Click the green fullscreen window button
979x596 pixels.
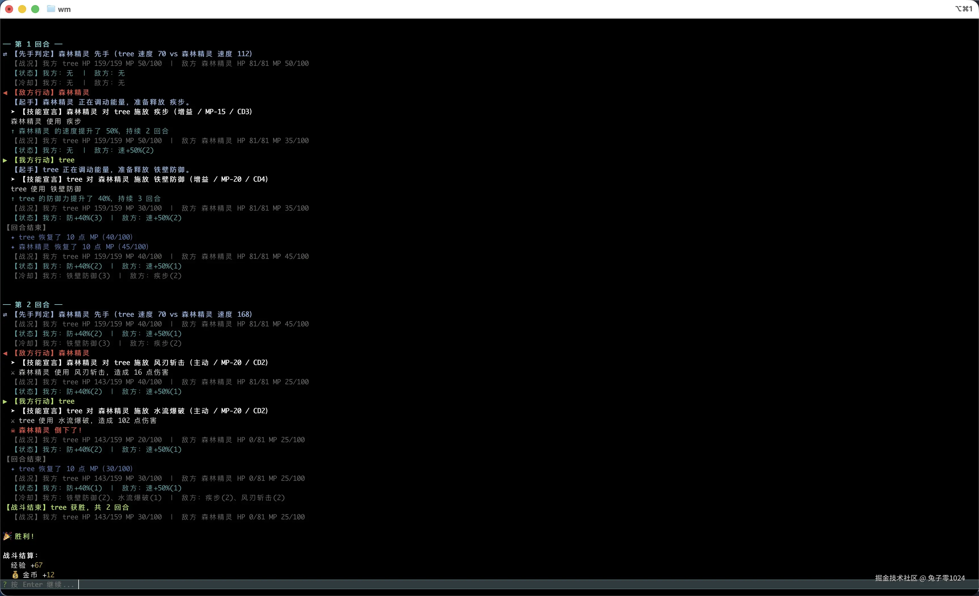(x=35, y=9)
